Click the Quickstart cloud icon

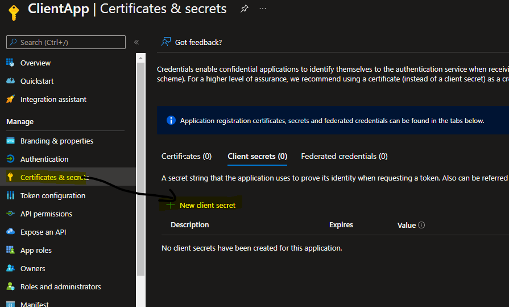(x=10, y=81)
